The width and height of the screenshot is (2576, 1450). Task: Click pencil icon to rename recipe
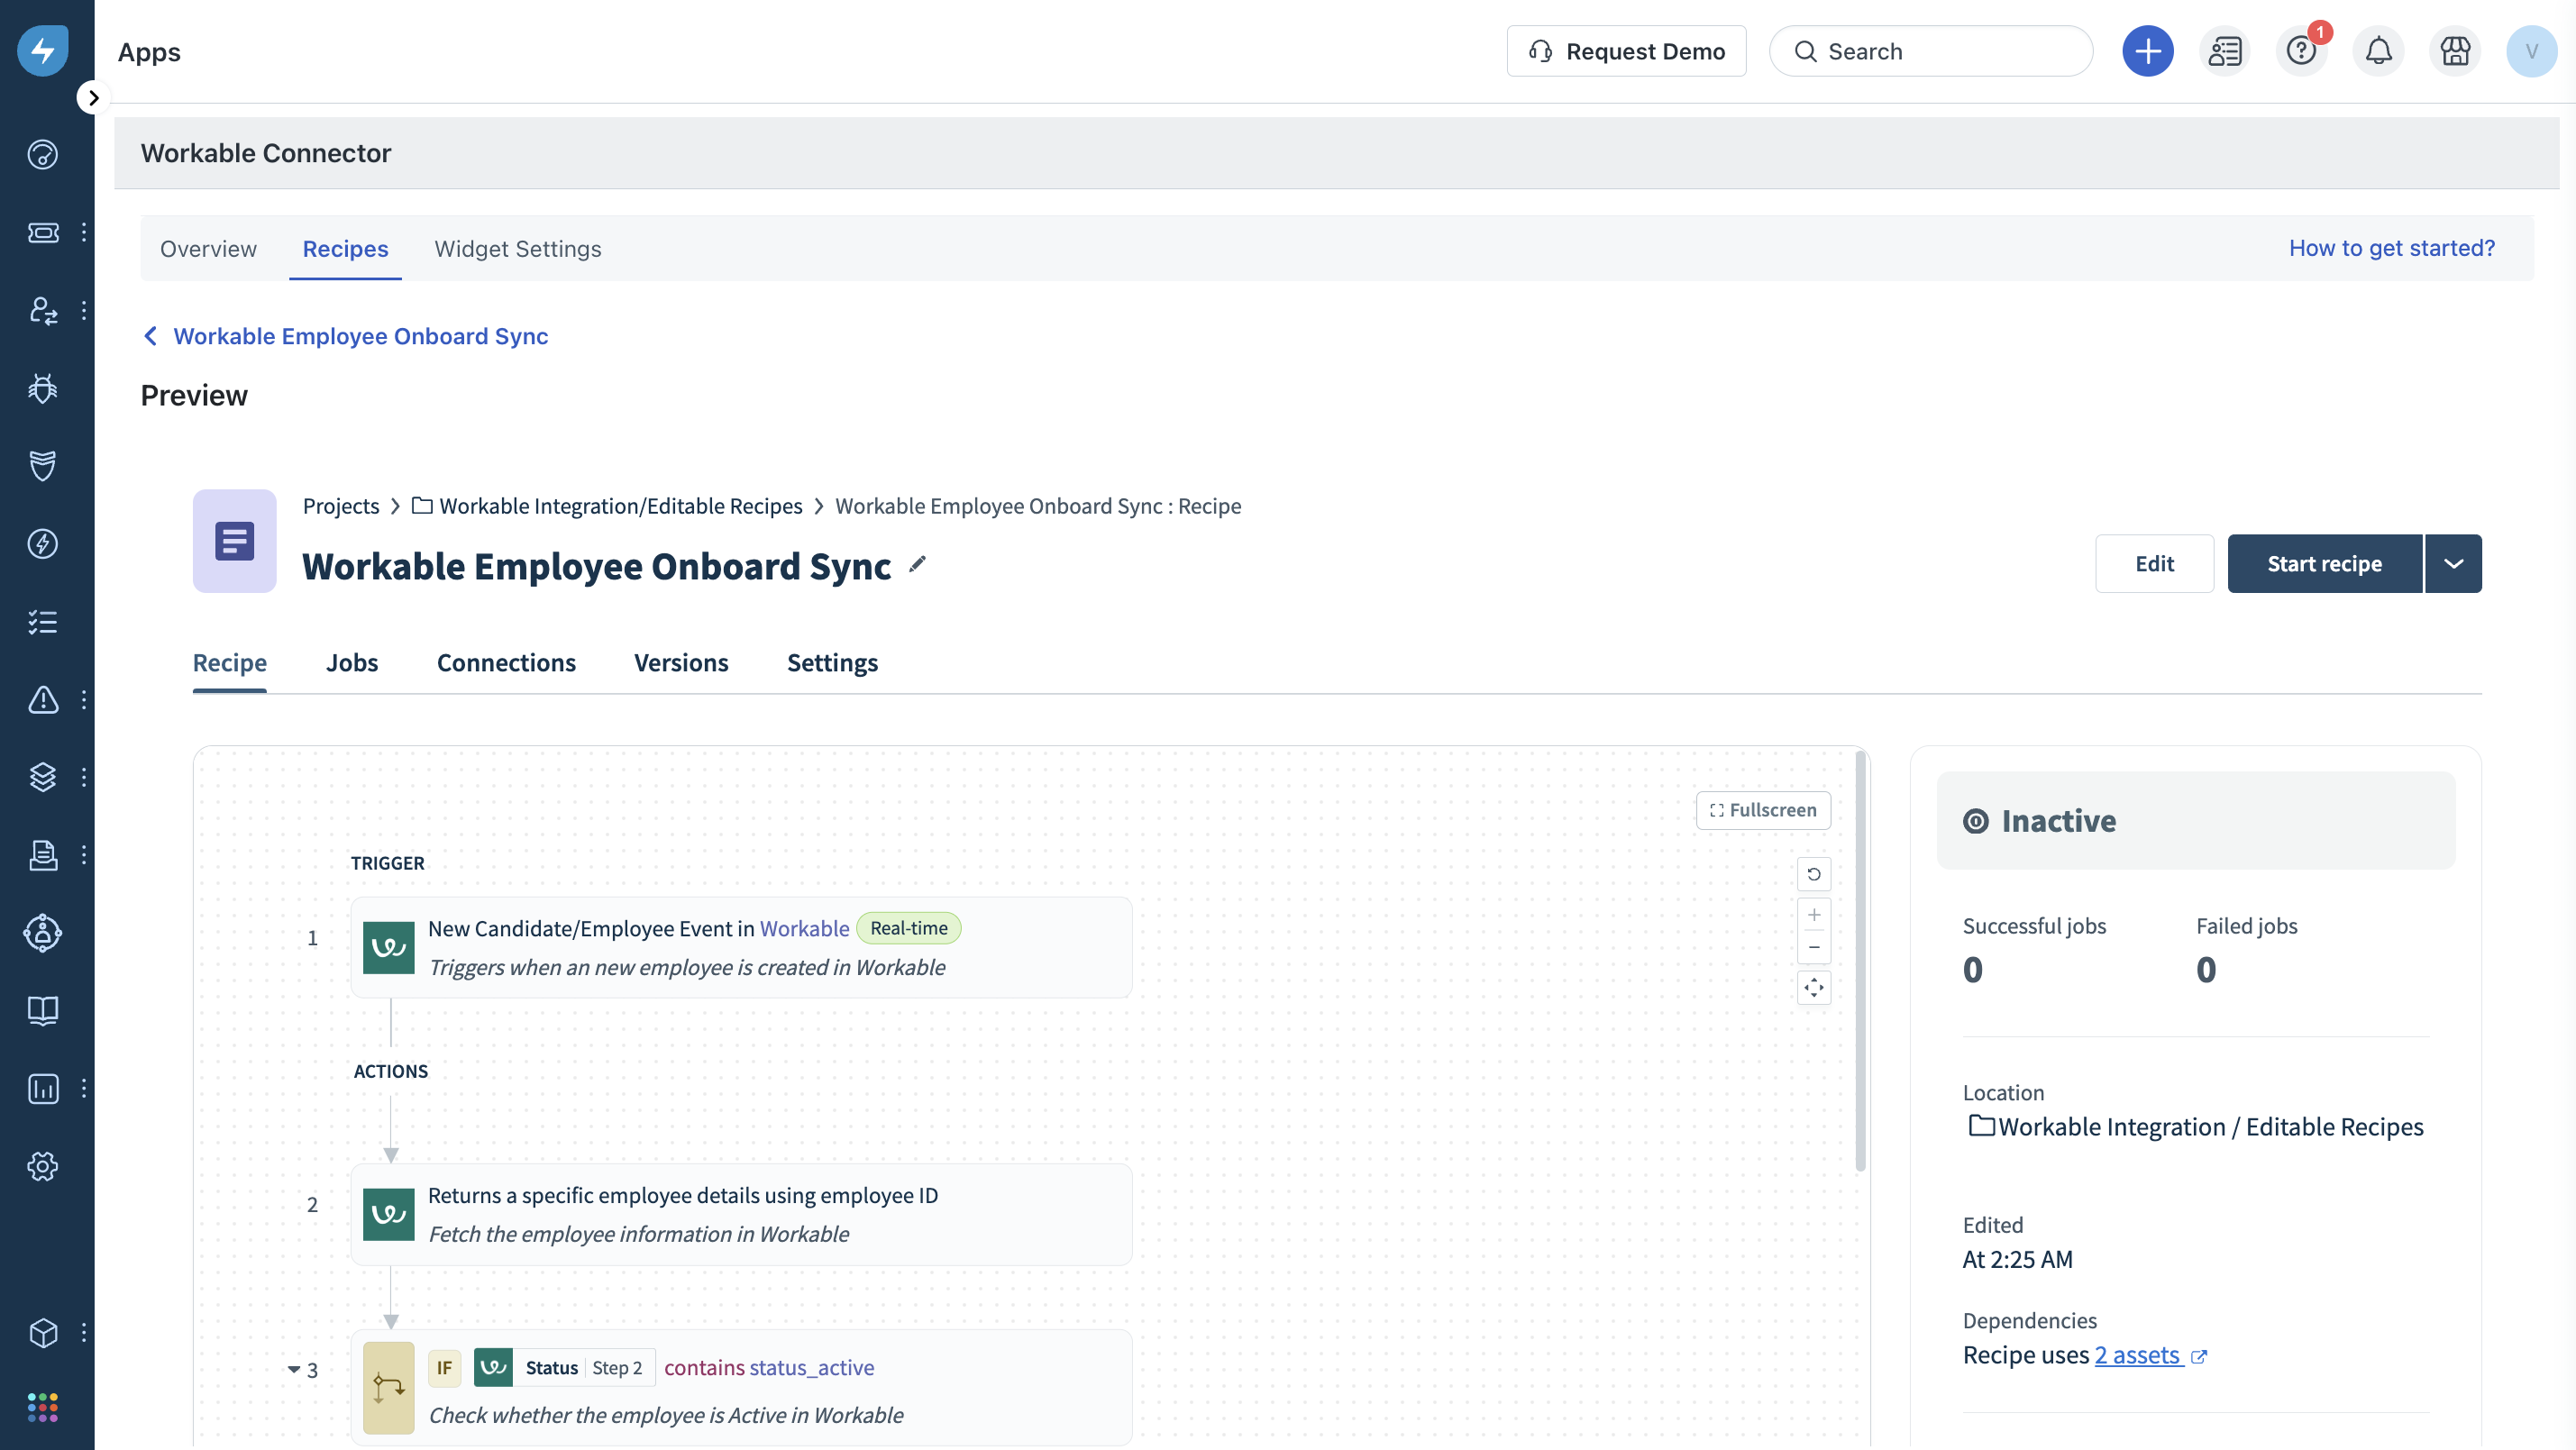[x=917, y=565]
